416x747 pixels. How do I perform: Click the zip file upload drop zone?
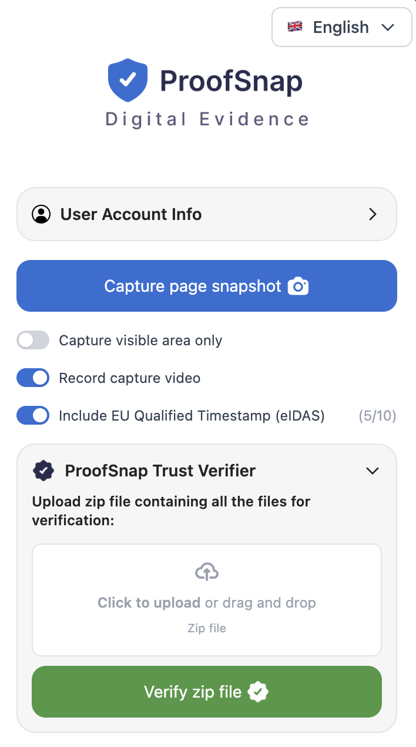click(x=206, y=599)
